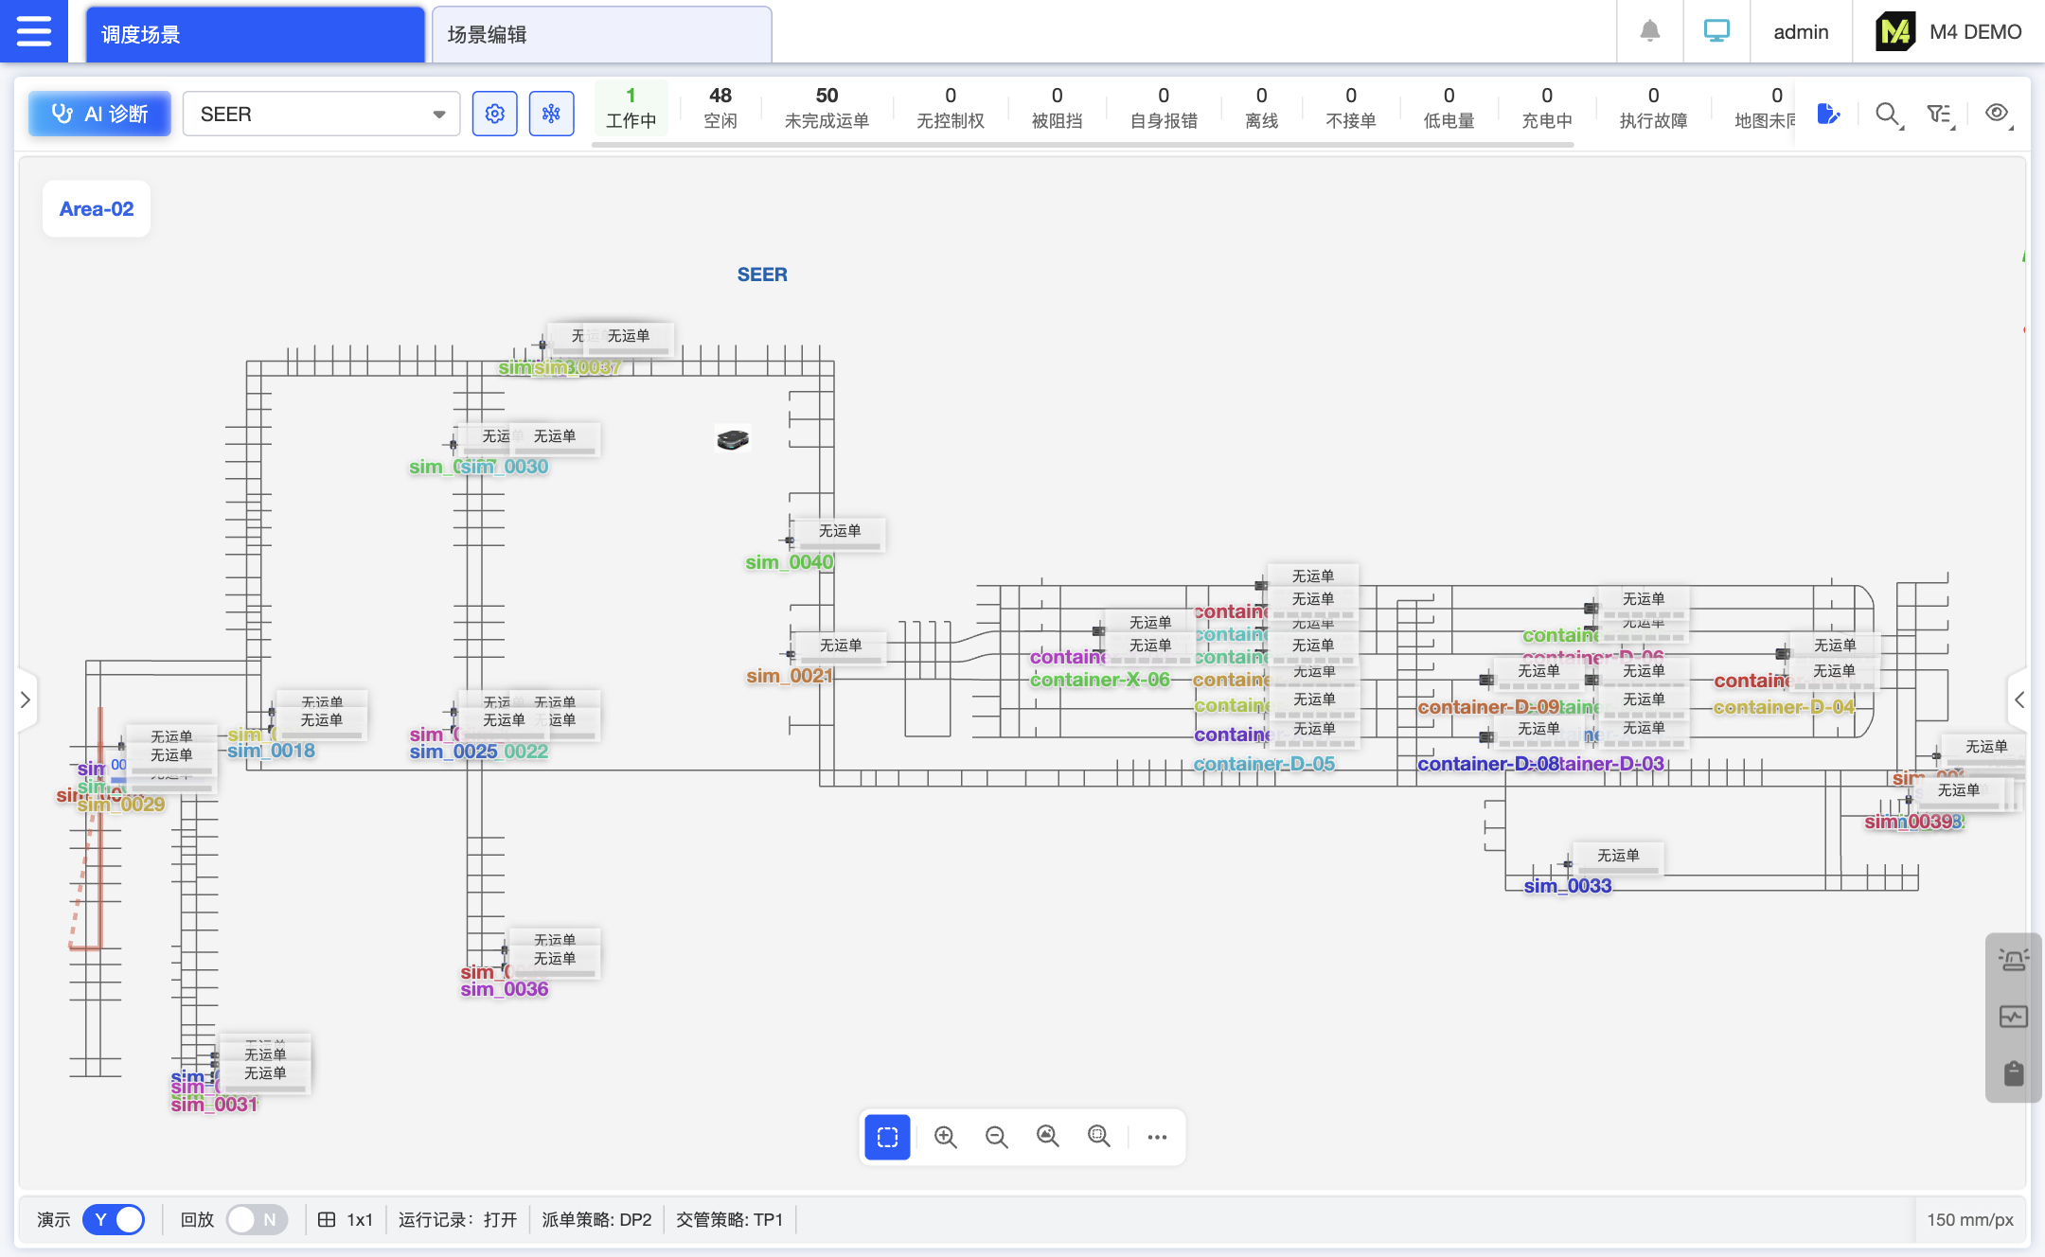Click the notification bell icon
This screenshot has width=2045, height=1257.
point(1649,31)
